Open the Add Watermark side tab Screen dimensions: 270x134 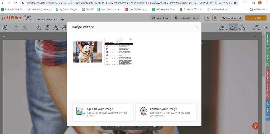tap(267, 83)
